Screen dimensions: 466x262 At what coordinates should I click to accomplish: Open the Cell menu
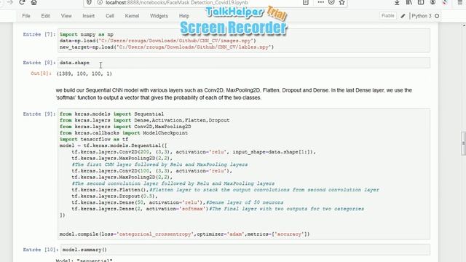(110, 16)
